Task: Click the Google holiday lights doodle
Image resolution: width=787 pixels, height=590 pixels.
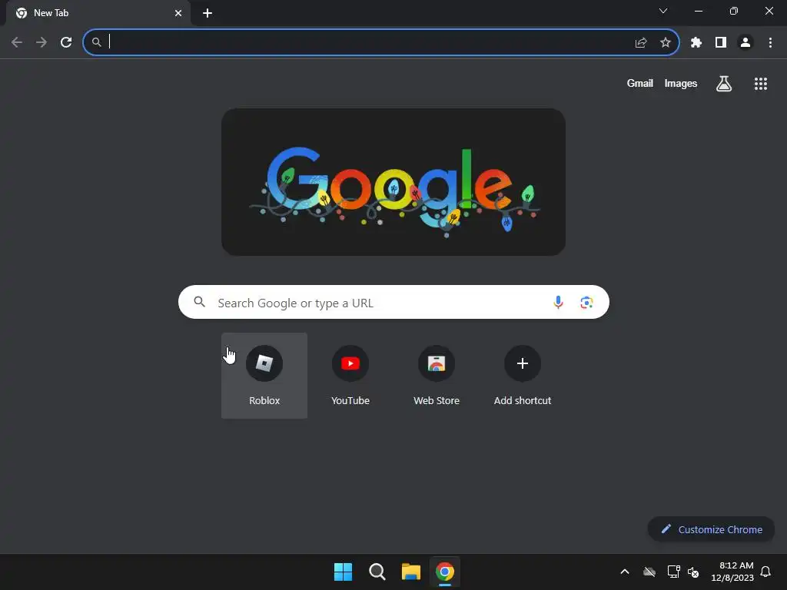Action: tap(393, 182)
